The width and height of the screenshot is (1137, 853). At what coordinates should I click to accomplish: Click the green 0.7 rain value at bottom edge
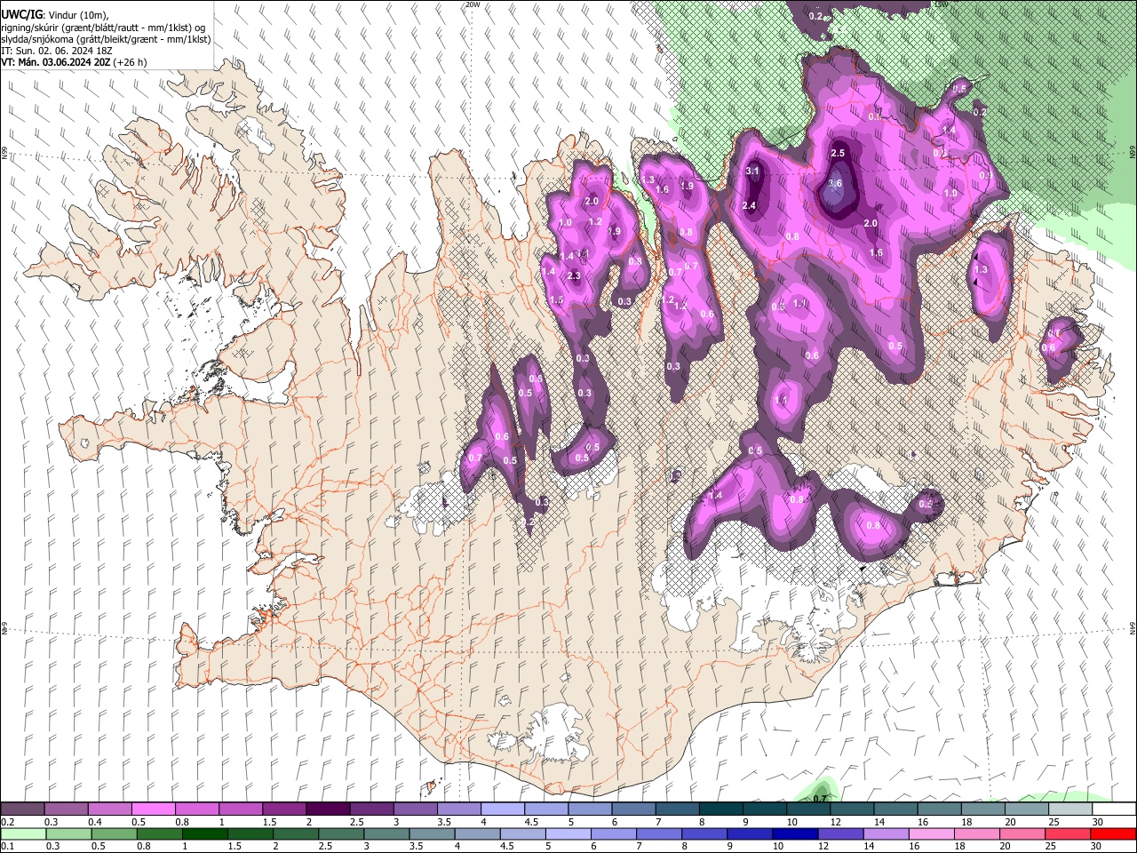pos(821,799)
